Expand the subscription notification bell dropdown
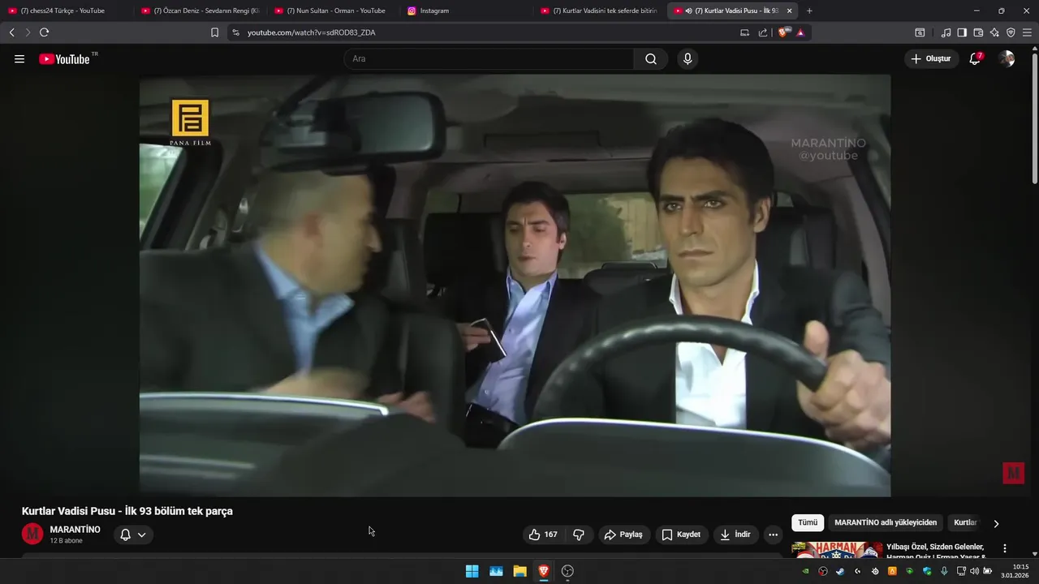Image resolution: width=1039 pixels, height=584 pixels. (x=133, y=535)
